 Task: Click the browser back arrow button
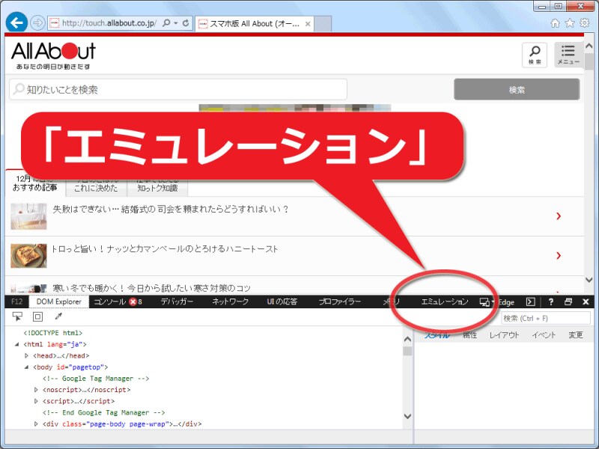(16, 22)
